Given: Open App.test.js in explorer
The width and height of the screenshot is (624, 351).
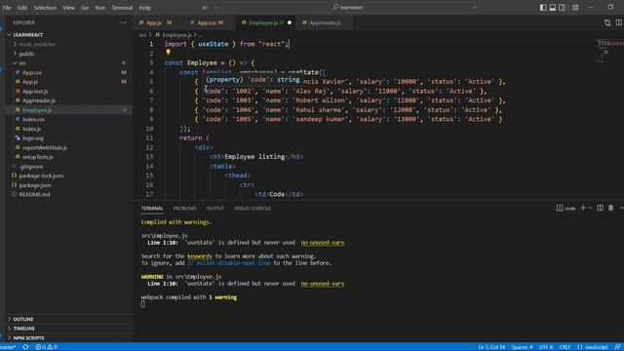Looking at the screenshot, I should click(x=35, y=91).
